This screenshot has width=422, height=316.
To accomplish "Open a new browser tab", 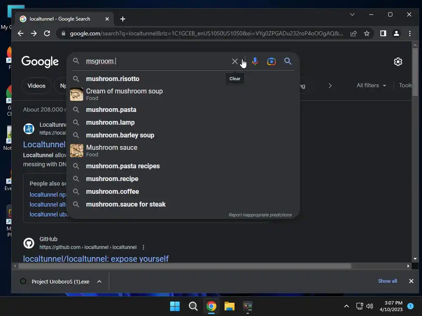I will click(x=123, y=19).
